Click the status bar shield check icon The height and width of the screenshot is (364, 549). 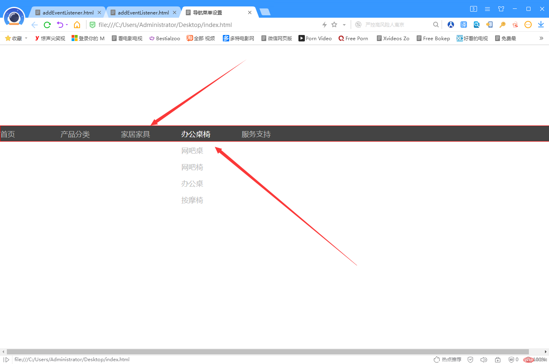pos(471,360)
